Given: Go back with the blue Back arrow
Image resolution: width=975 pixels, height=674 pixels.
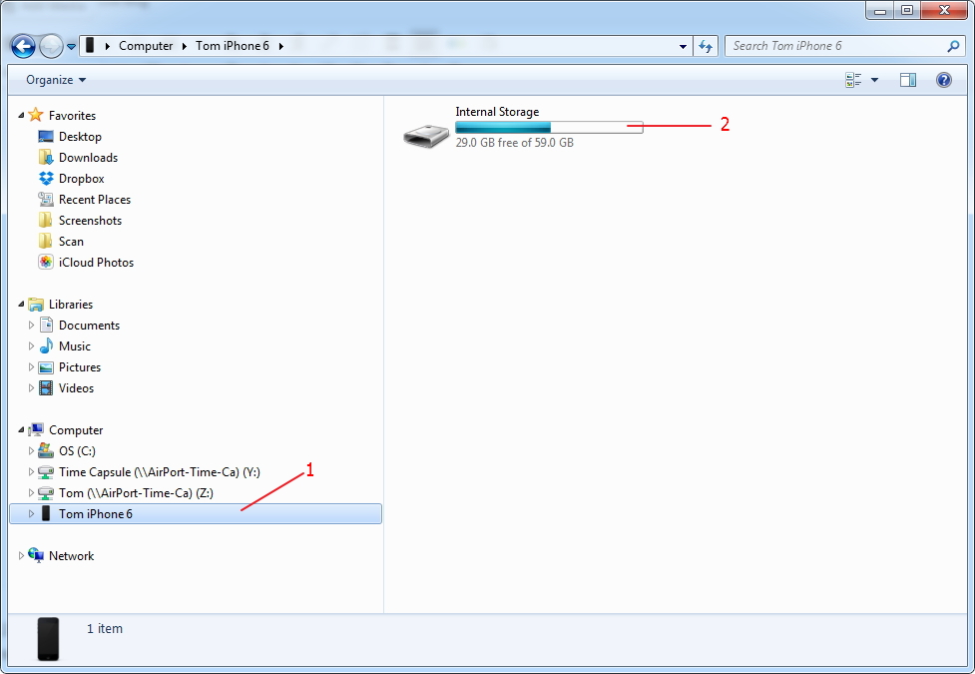Looking at the screenshot, I should point(23,46).
